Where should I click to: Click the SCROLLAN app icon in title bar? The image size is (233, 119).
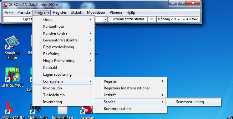click(5, 5)
